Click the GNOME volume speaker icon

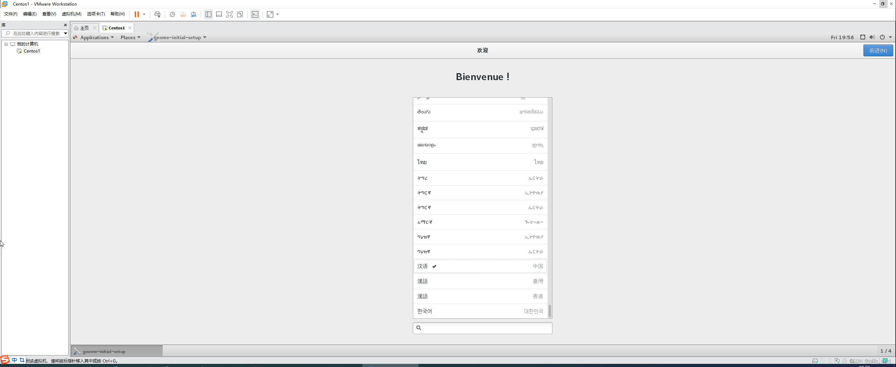[x=872, y=37]
